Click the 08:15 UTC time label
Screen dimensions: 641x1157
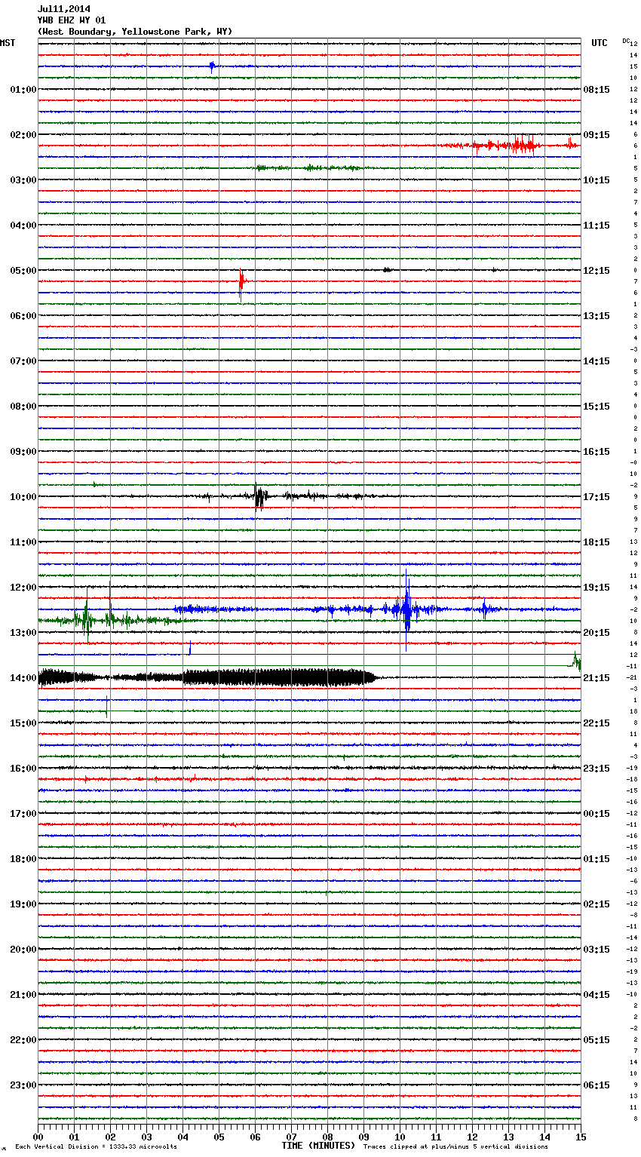[597, 90]
